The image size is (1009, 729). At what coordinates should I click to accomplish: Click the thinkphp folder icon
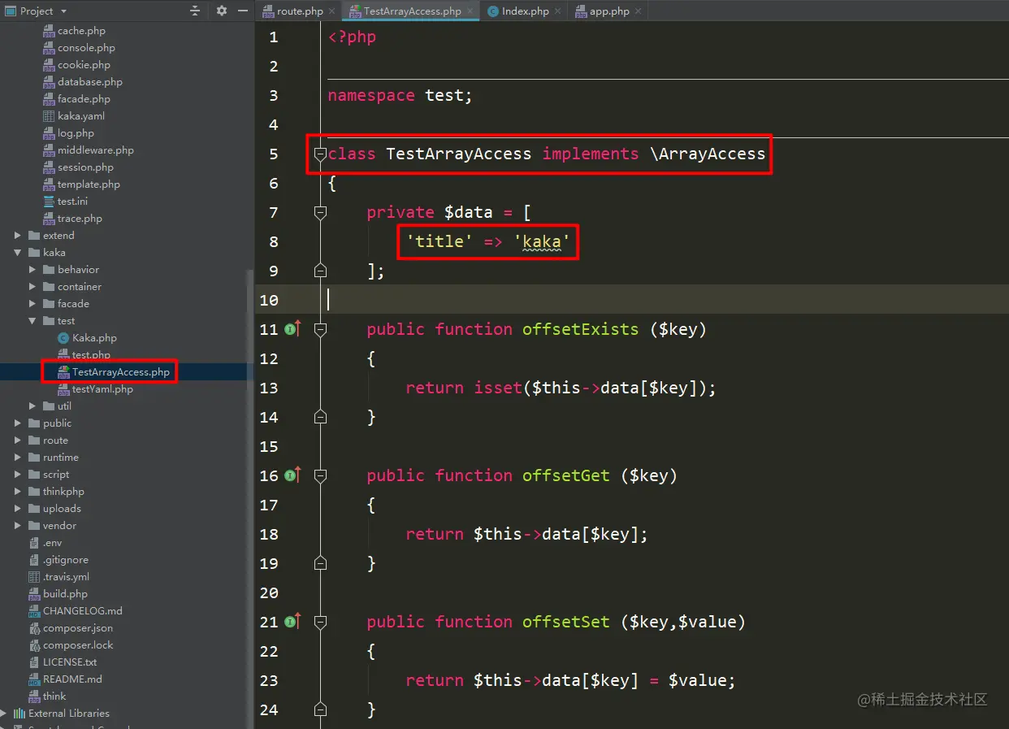tap(34, 491)
